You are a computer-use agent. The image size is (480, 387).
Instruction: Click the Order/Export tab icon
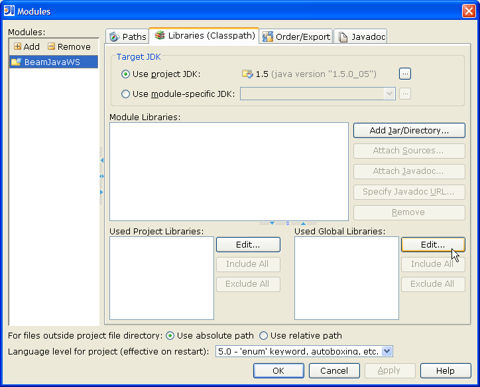[x=268, y=37]
